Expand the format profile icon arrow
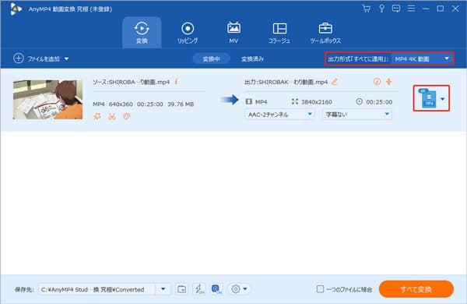 [x=443, y=99]
